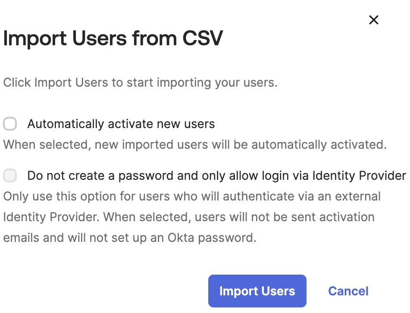The height and width of the screenshot is (313, 410).
Task: Enable the Automatically activate new users checkbox
Action: click(x=10, y=125)
